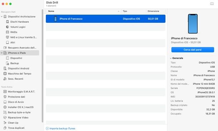Open Importa backup iTunes link
Screen dimensions: 218x131
click(x=62, y=129)
